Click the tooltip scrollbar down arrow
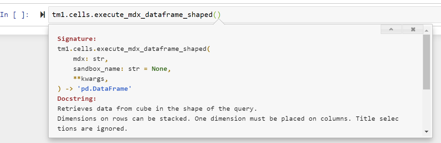 (427, 132)
